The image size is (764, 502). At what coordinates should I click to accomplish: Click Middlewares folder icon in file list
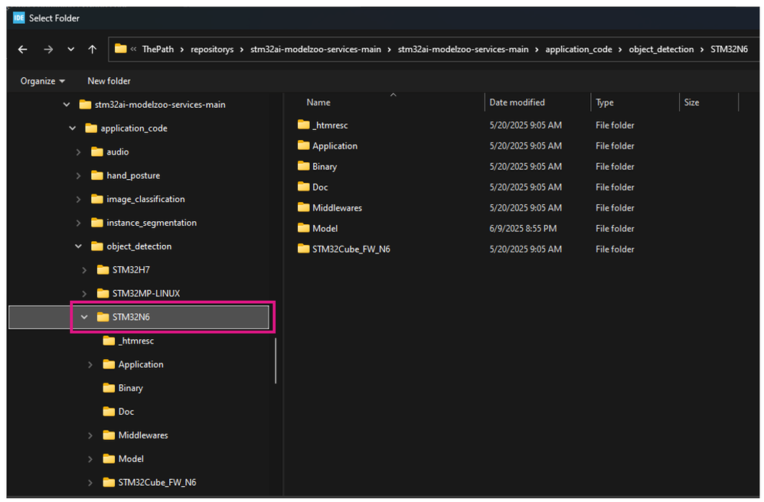coord(304,207)
